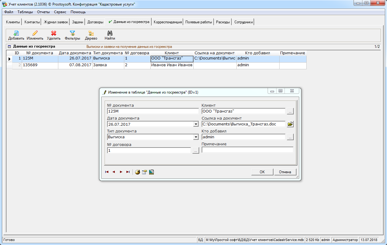Click the ruler and triangle icon in dialog
Viewport: 387px width, 245px height.
coord(151,172)
